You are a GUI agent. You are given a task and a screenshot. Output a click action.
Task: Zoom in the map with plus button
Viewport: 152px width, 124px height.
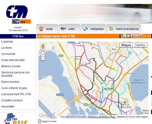pos(43,55)
